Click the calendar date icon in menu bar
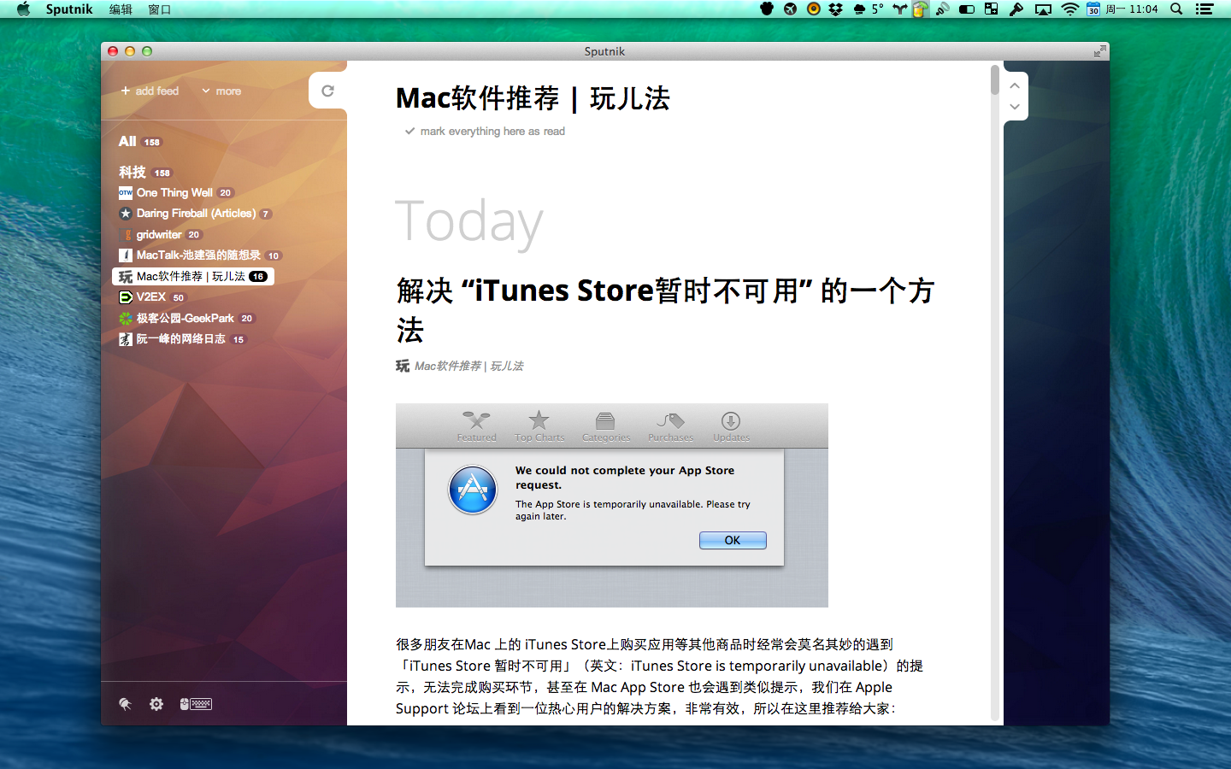This screenshot has height=769, width=1231. pos(1093,9)
